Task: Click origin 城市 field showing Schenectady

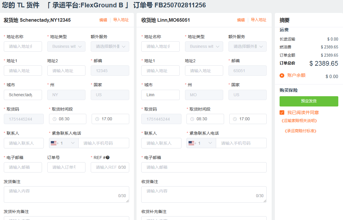Action: point(23,95)
